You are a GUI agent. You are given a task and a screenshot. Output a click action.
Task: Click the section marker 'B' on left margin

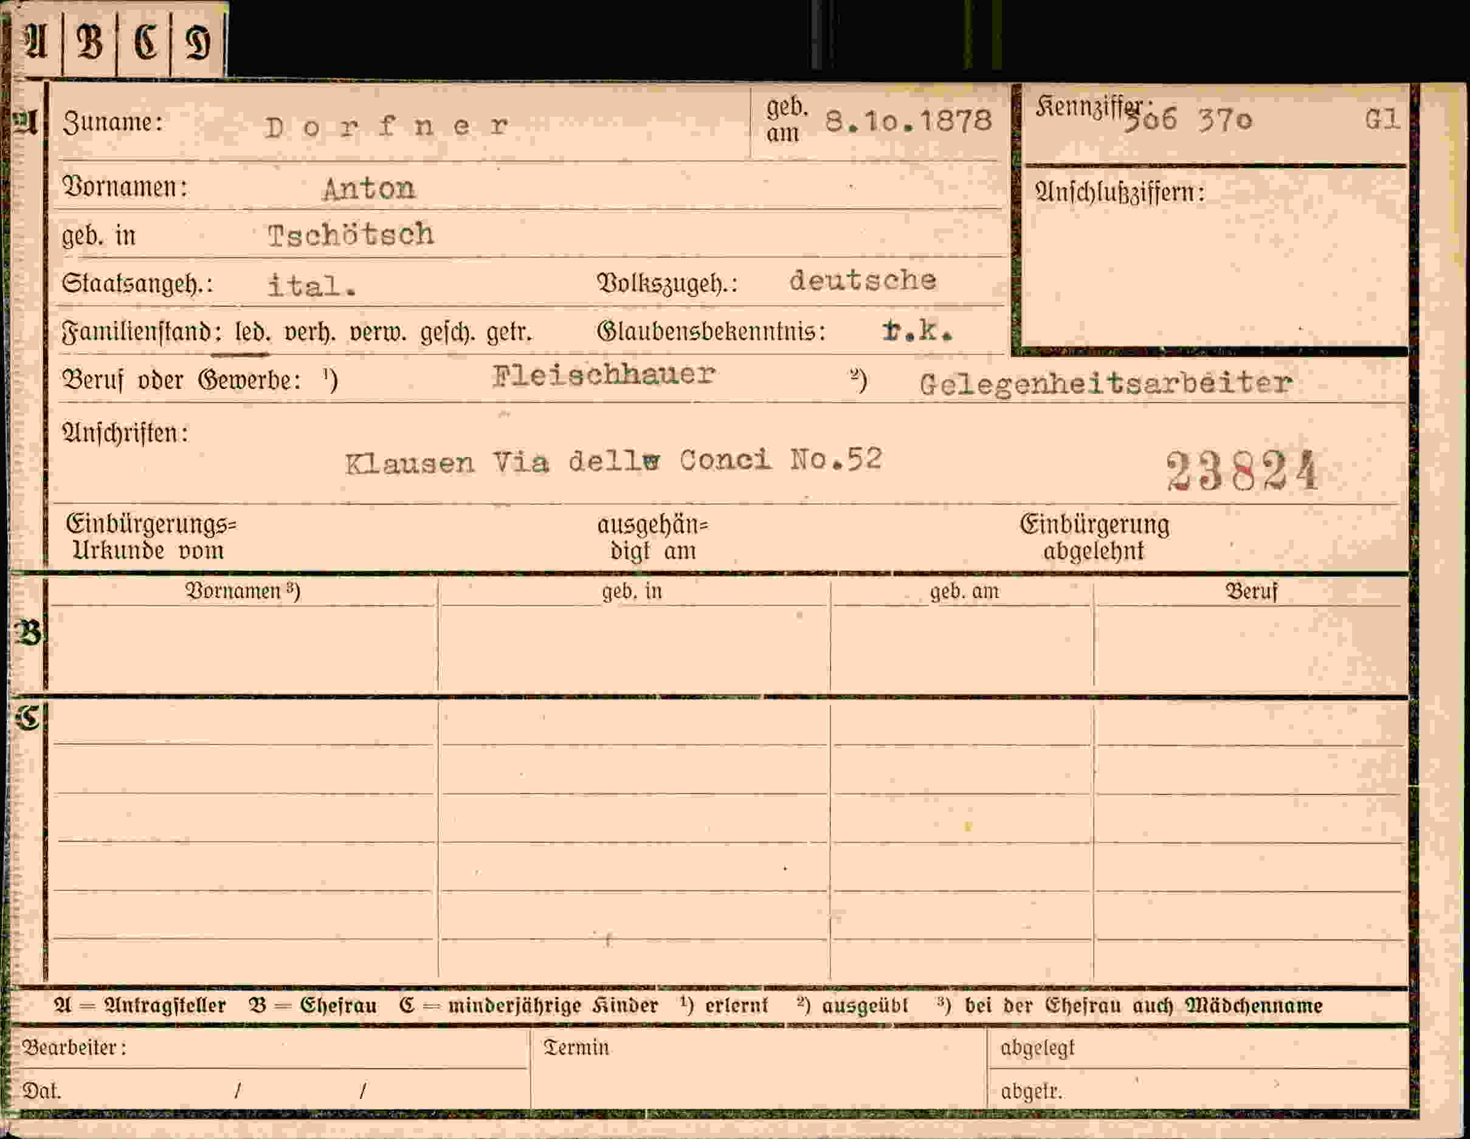27,633
